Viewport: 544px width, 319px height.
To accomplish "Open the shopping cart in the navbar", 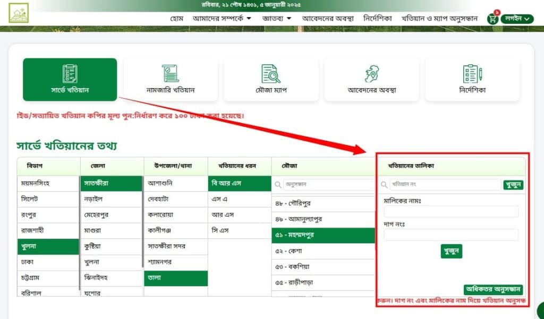I will coord(492,18).
